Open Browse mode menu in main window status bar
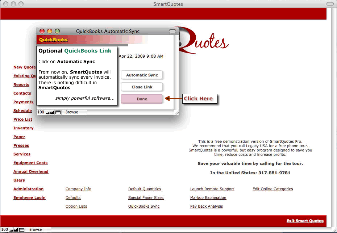Viewport: 337px width, 233px height. coord(38,230)
